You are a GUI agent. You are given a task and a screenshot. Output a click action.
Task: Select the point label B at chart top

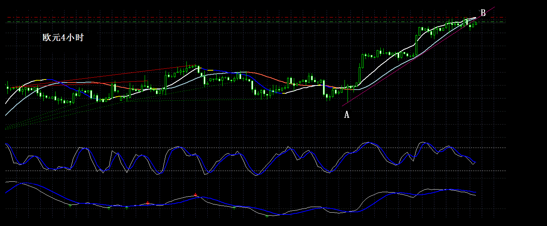[x=483, y=13]
